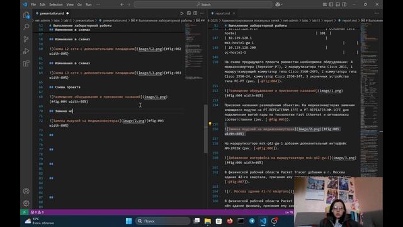This screenshot has height=227, width=403.
Task: Follow the image/L2.png link in left editor
Action: (150, 49)
